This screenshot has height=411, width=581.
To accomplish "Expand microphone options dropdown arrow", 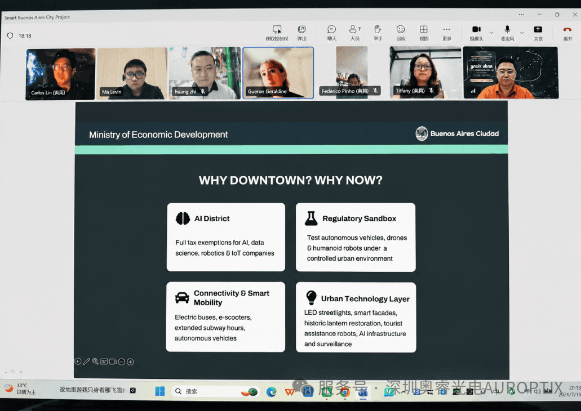I will pyautogui.click(x=522, y=33).
